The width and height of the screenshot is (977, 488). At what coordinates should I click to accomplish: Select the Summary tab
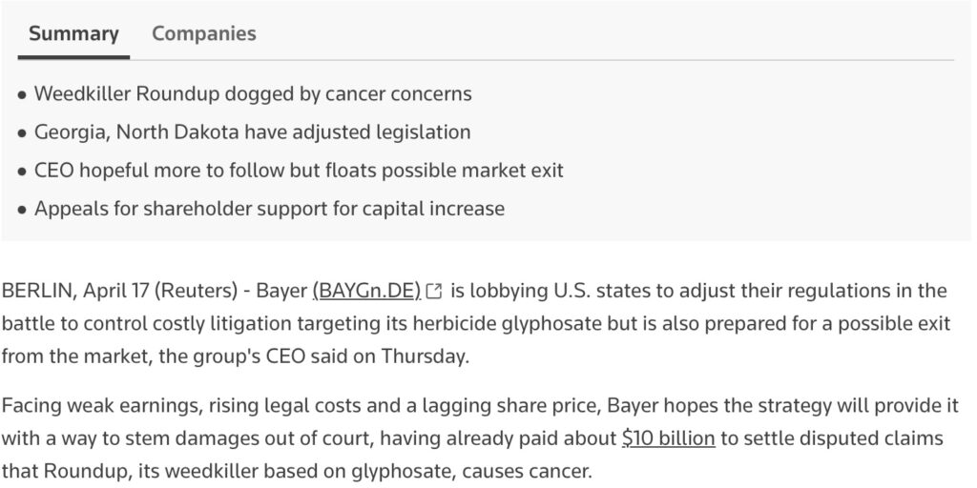[x=73, y=33]
